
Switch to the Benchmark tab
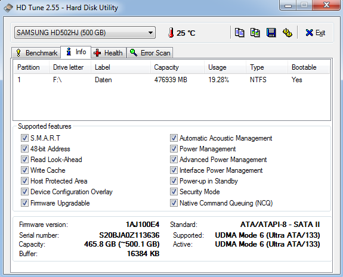(x=36, y=53)
